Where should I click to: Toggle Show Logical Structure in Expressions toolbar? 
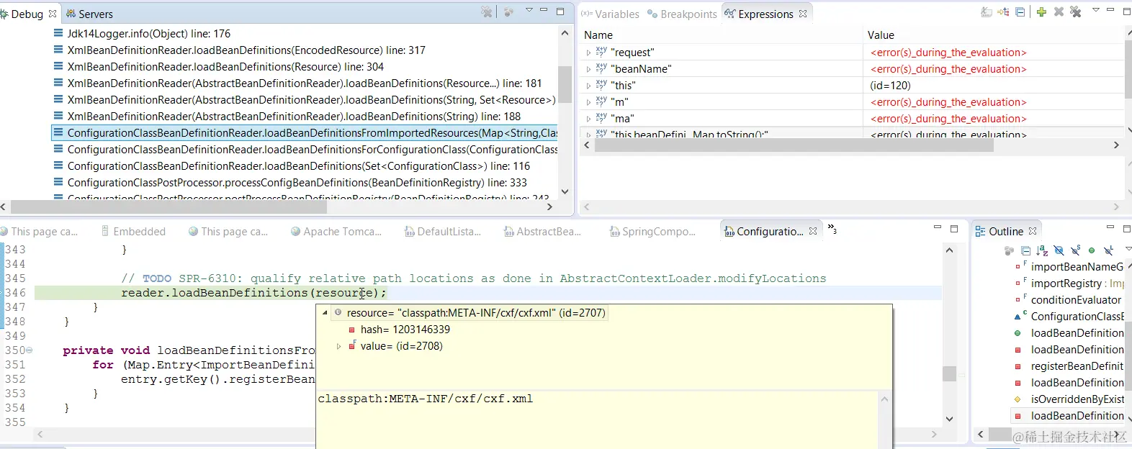(x=1003, y=12)
